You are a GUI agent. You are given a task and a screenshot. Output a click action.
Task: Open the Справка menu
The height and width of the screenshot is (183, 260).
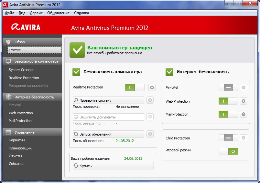pos(81,13)
